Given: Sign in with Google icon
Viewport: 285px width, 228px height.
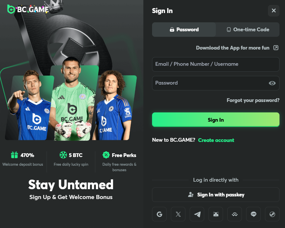Looking at the screenshot, I should coord(159,214).
